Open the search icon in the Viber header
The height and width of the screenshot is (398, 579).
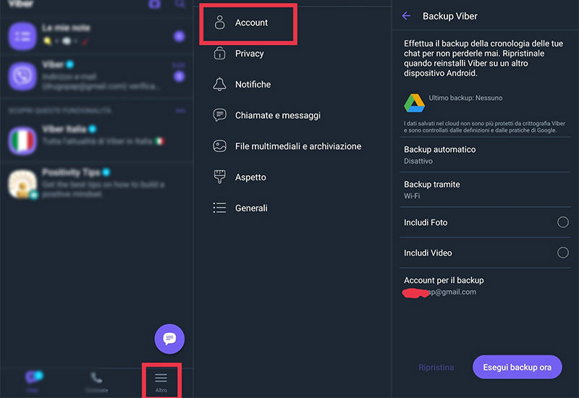[x=179, y=4]
